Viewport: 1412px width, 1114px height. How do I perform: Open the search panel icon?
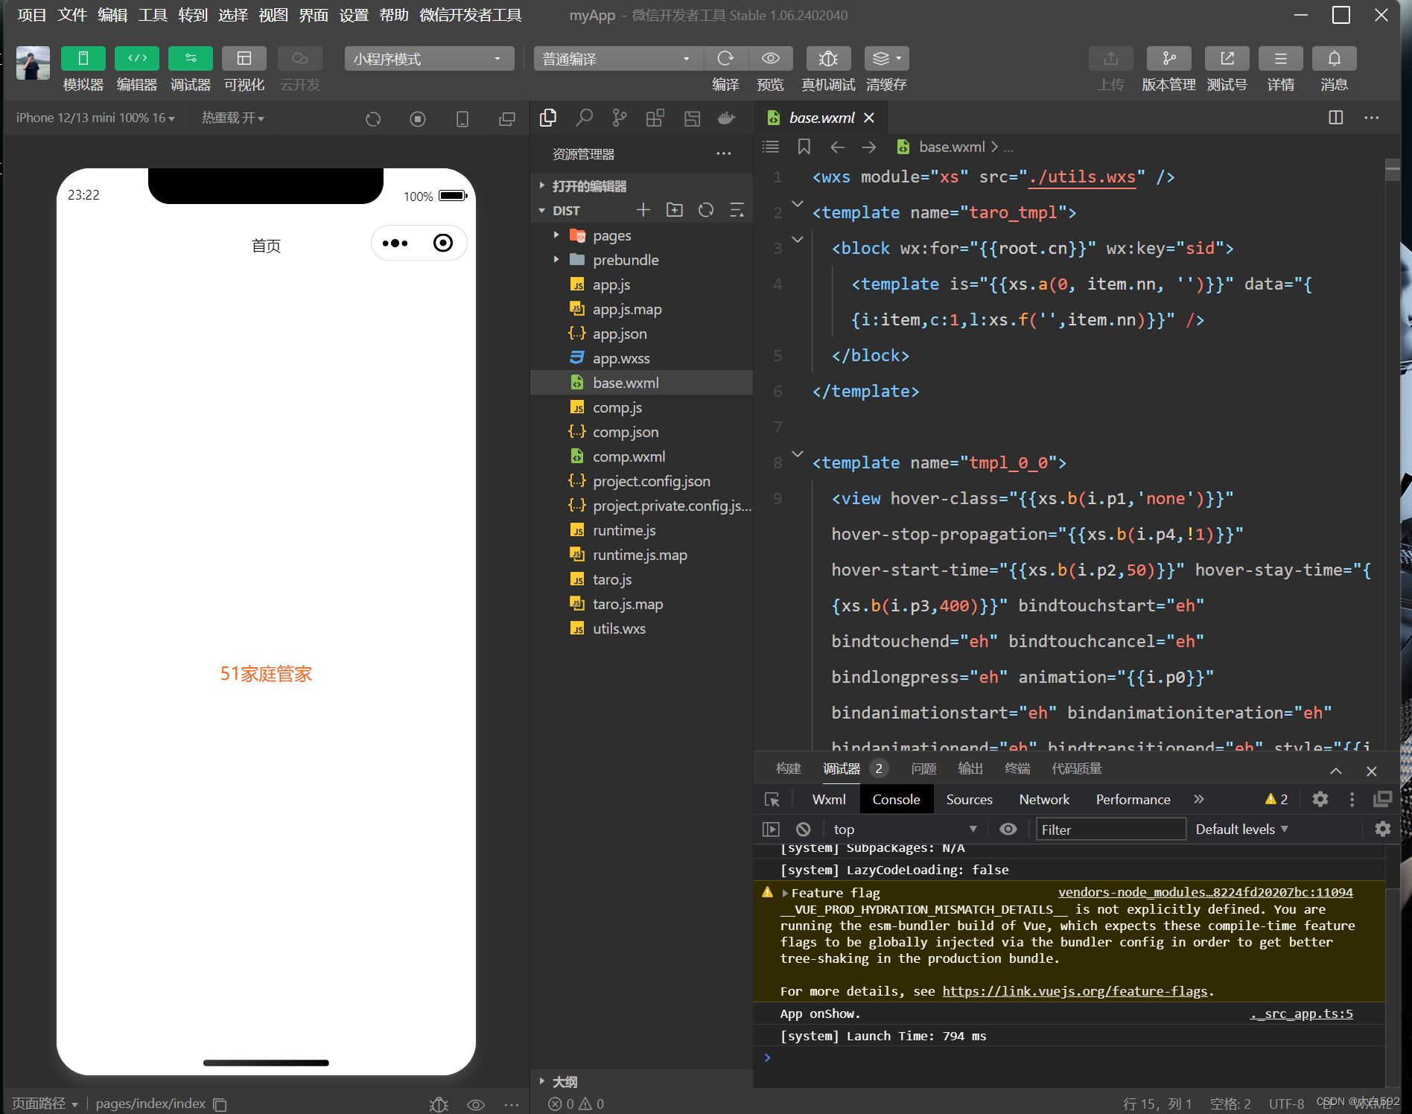(585, 118)
